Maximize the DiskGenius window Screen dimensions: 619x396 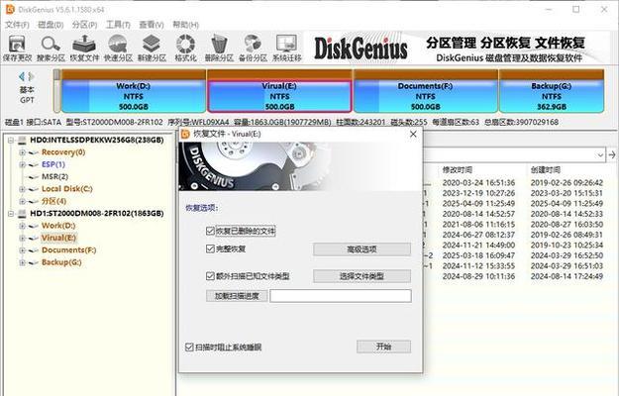pos(576,9)
